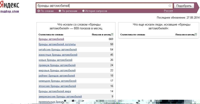Viewport: 200px width, 104px height.
Task: Open премиум бренды автомобилей link
Action: tap(57, 65)
